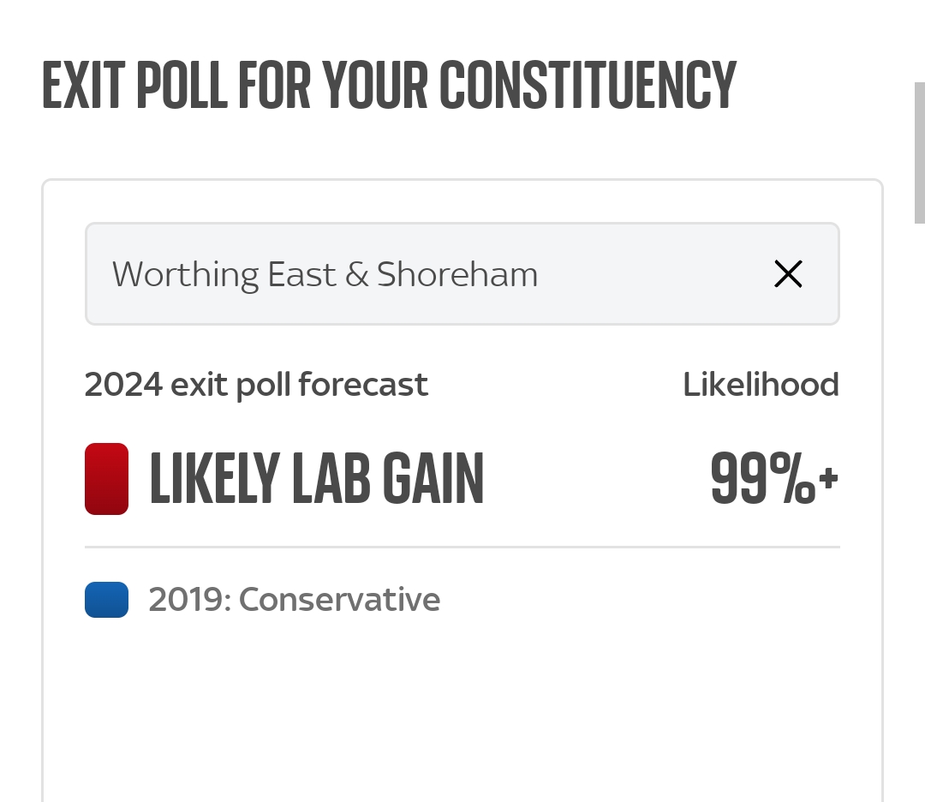Click the red Labour colour swatch
The height and width of the screenshot is (802, 925).
tap(107, 479)
